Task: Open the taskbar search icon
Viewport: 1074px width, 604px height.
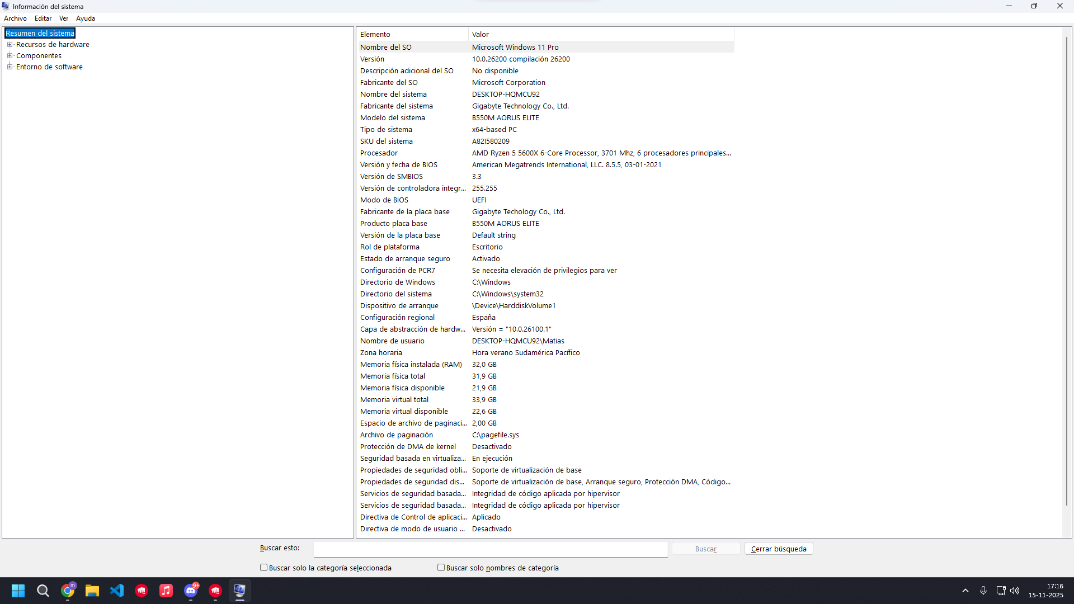Action: 43,591
